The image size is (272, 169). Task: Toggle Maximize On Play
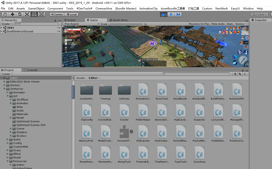coord(199,24)
